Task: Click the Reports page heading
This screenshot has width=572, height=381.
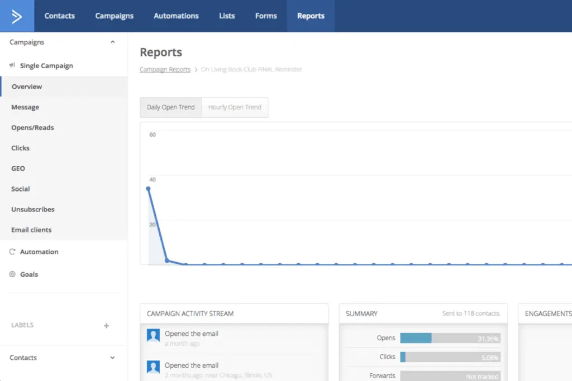Action: coord(161,52)
